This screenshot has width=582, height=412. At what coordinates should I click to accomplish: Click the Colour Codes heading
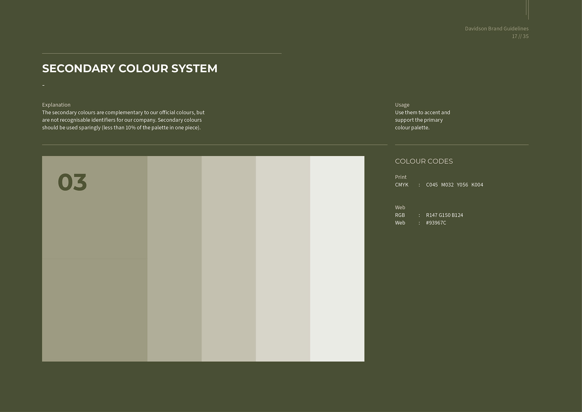point(424,161)
